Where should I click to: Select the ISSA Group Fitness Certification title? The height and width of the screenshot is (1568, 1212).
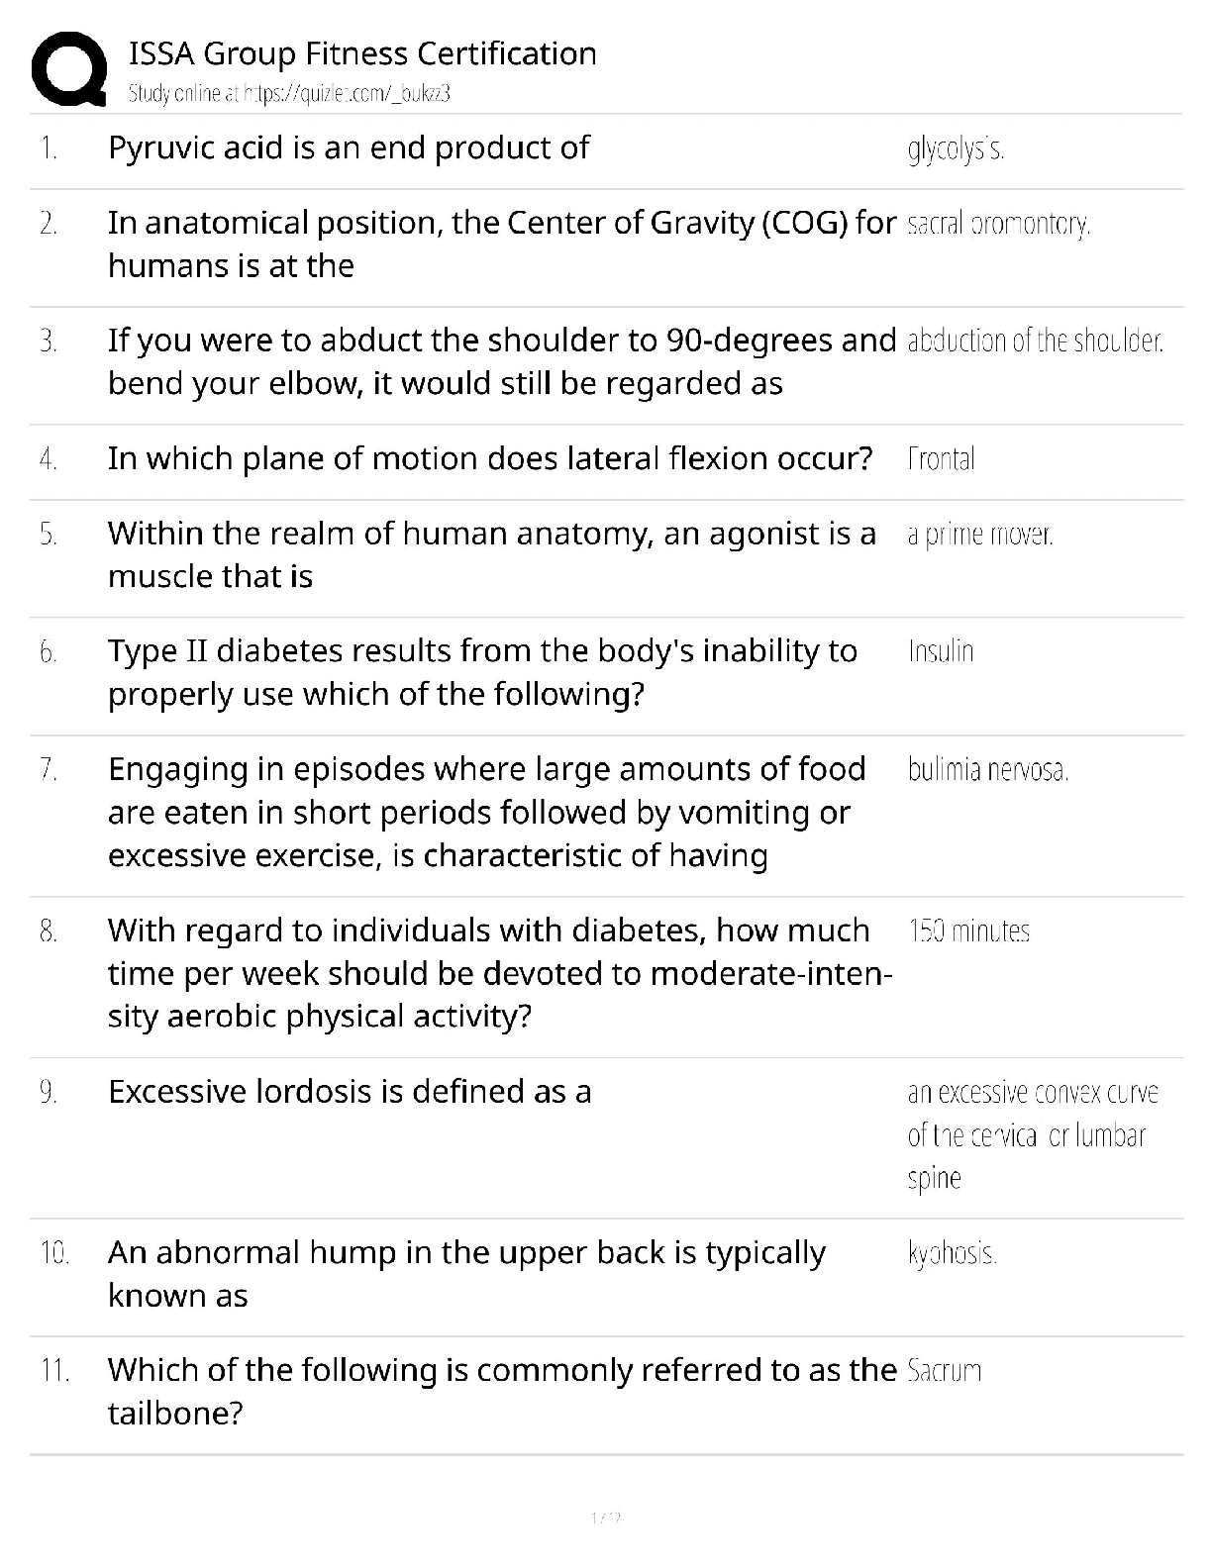362,53
